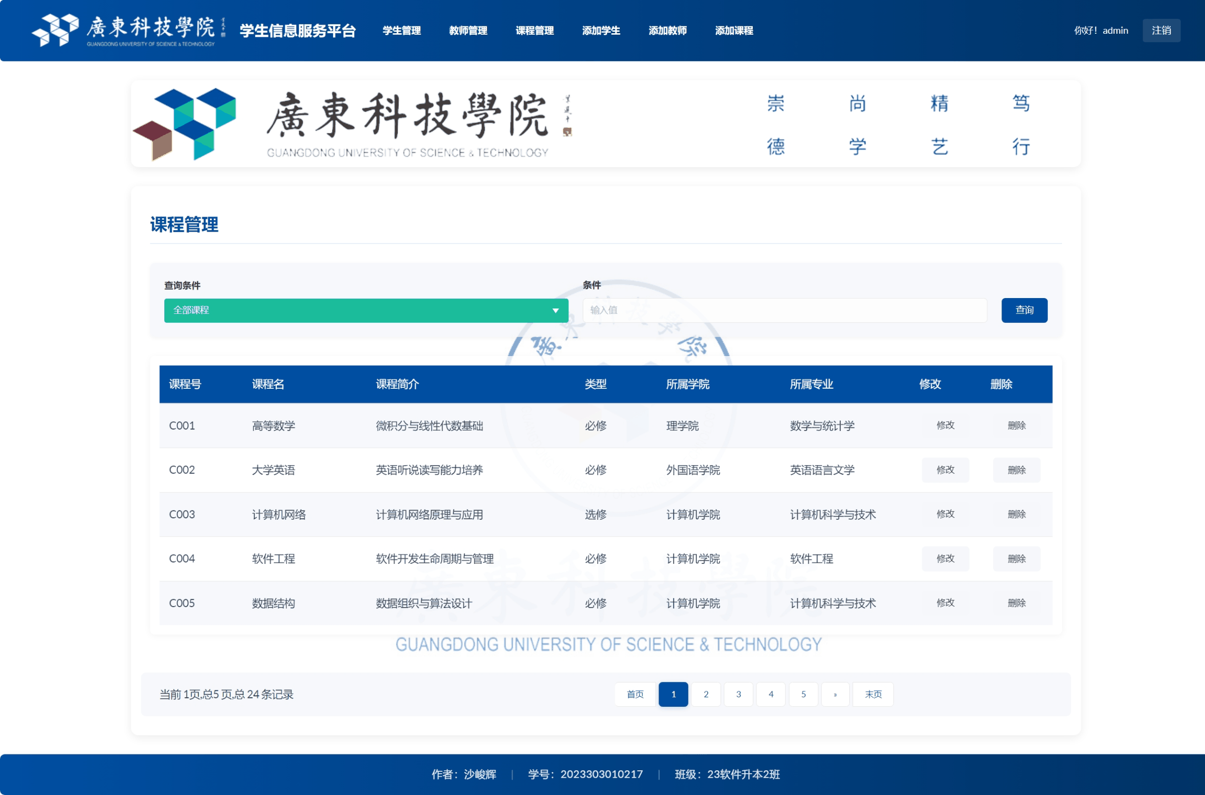Open the 教师管理 menu item
This screenshot has width=1205, height=795.
468,30
